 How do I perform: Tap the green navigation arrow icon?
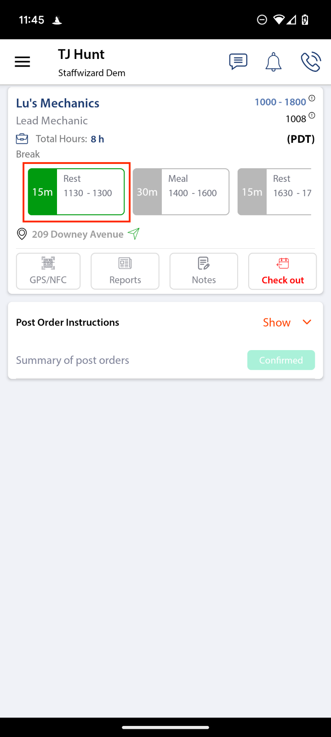point(134,234)
